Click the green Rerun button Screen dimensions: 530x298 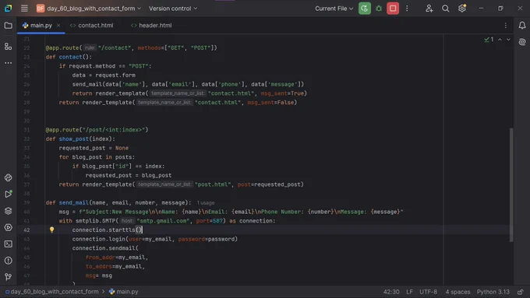(365, 9)
